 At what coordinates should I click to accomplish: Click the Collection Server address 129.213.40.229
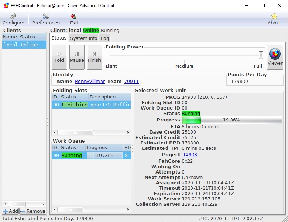[200, 204]
